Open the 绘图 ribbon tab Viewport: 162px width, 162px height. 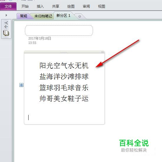pyautogui.click(x=71, y=6)
